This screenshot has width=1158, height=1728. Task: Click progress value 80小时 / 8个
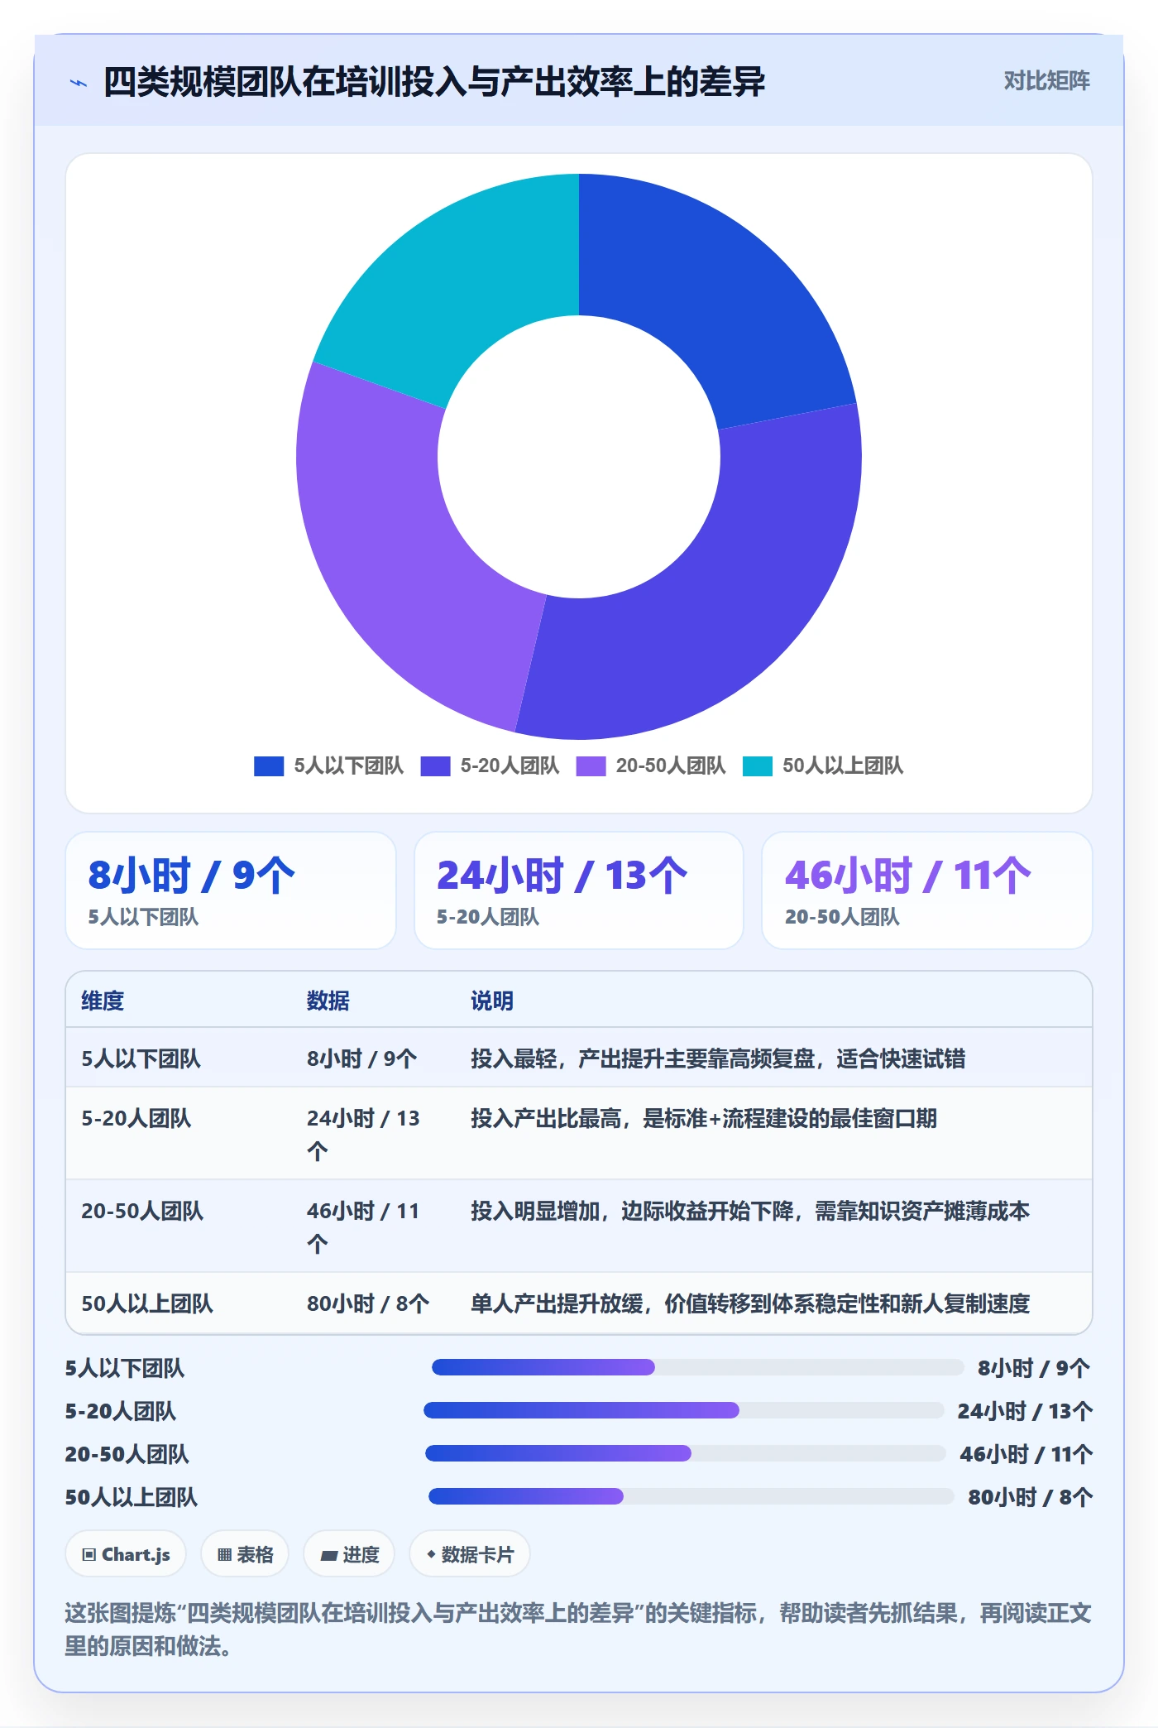point(1031,1496)
